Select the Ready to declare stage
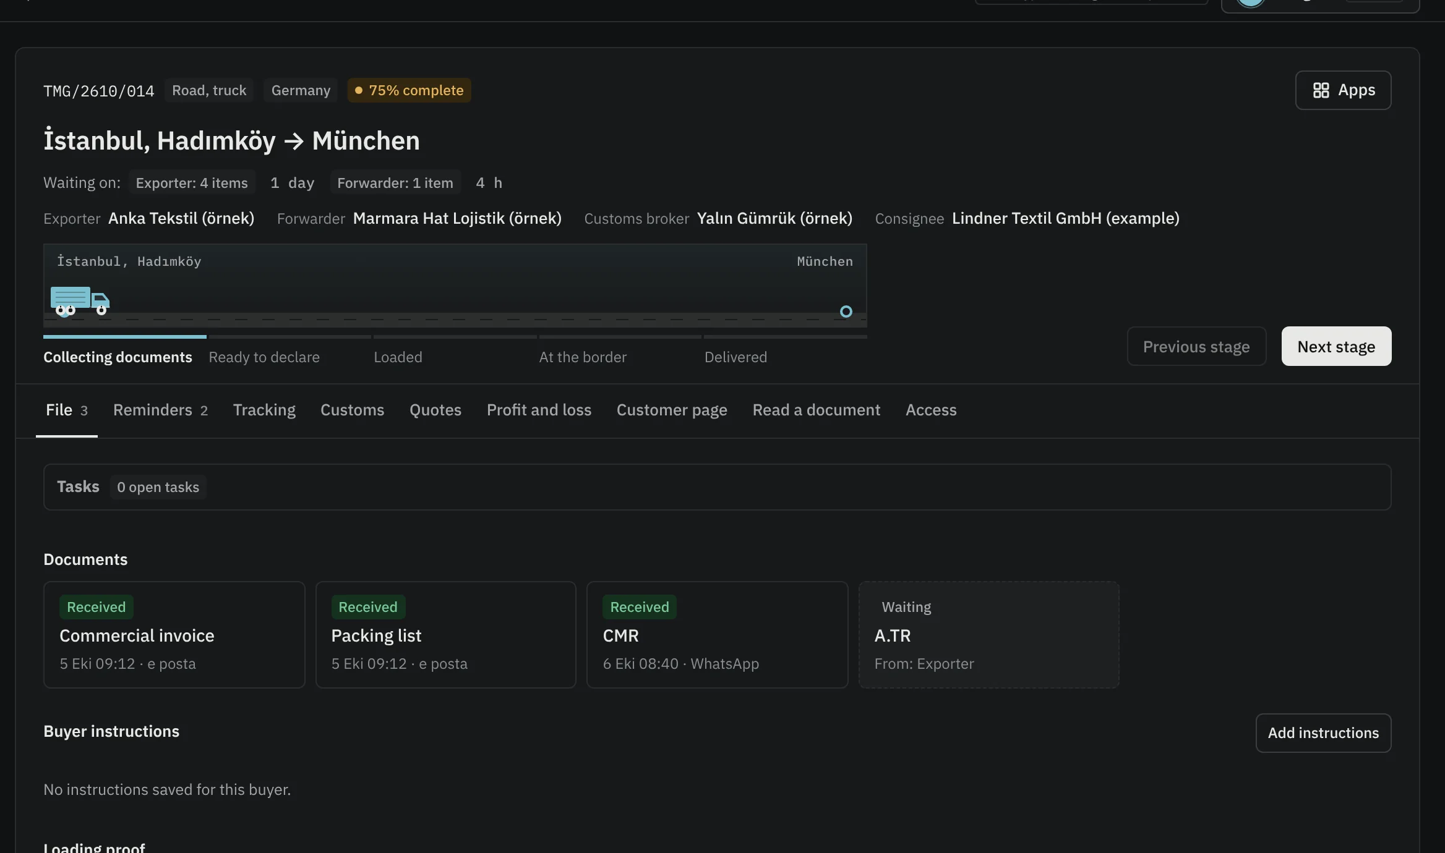The height and width of the screenshot is (853, 1445). (x=264, y=357)
